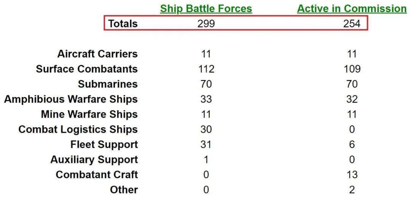Select the Auxiliary Support label
This screenshot has height=197, width=411.
point(94,160)
